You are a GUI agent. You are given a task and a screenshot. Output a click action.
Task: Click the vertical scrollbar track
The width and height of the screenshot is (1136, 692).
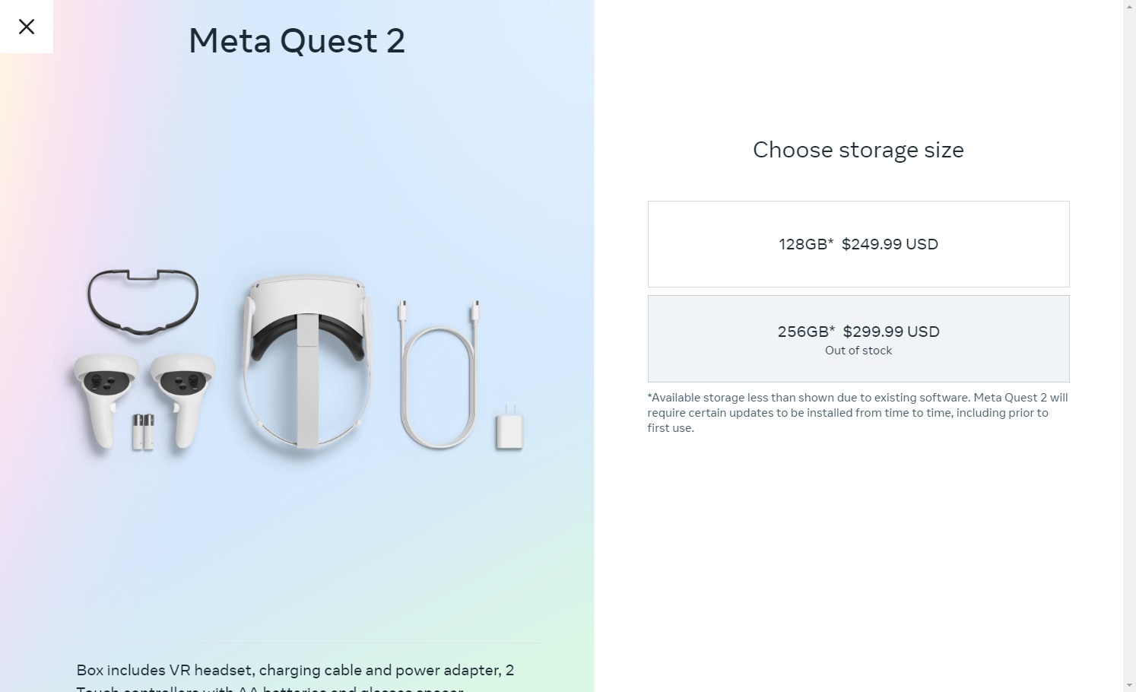pyautogui.click(x=1129, y=342)
